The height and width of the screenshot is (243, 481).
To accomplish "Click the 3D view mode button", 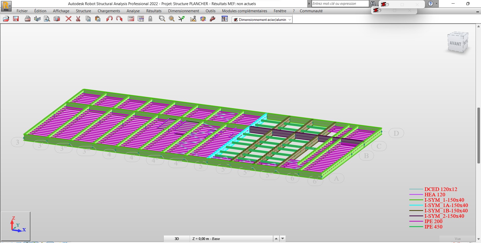I will (177, 239).
